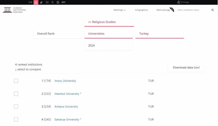Open the pen-shaped portal icon in top bar
The width and height of the screenshot is (218, 126).
(42, 2)
